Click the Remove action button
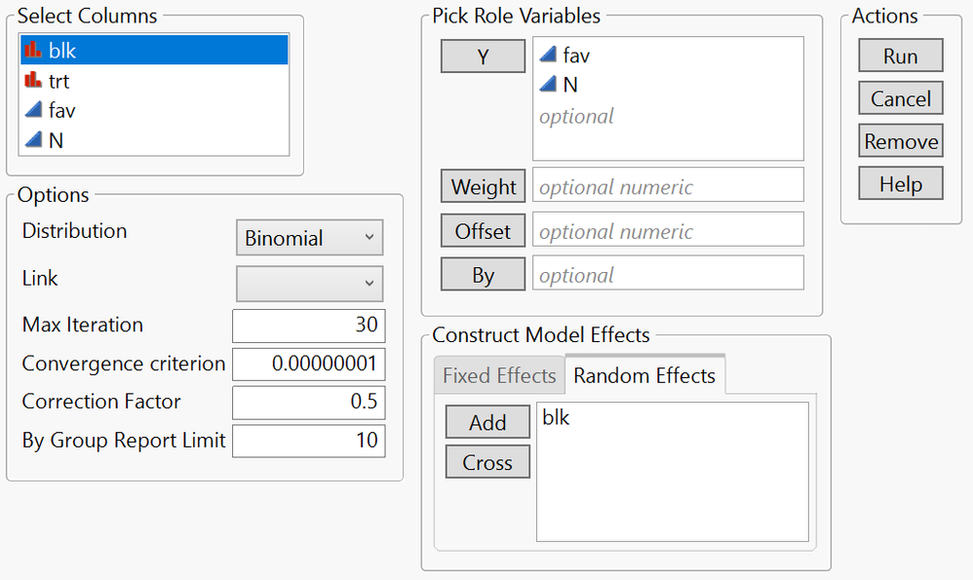973x580 pixels. [x=900, y=141]
